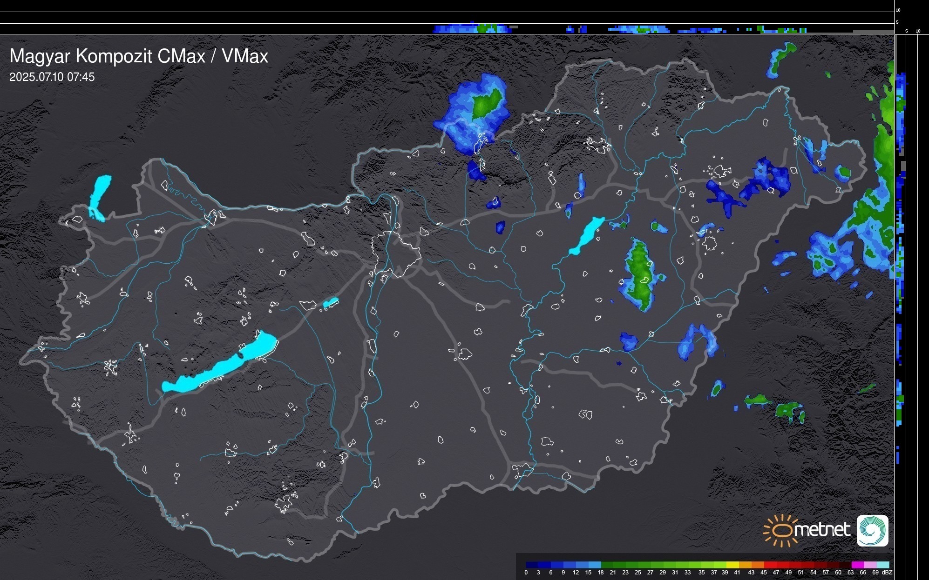Click the dBZ unit label in legend

887,573
